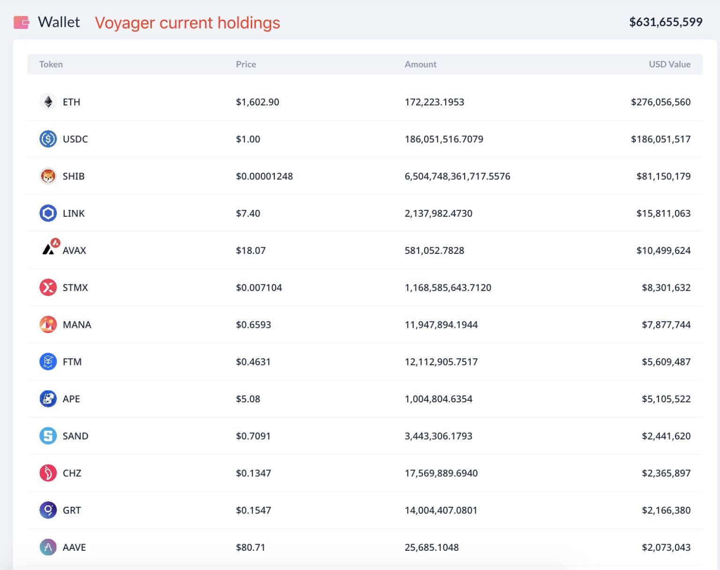This screenshot has height=570, width=720.
Task: Open the LINK hexagon icon
Action: click(x=48, y=213)
